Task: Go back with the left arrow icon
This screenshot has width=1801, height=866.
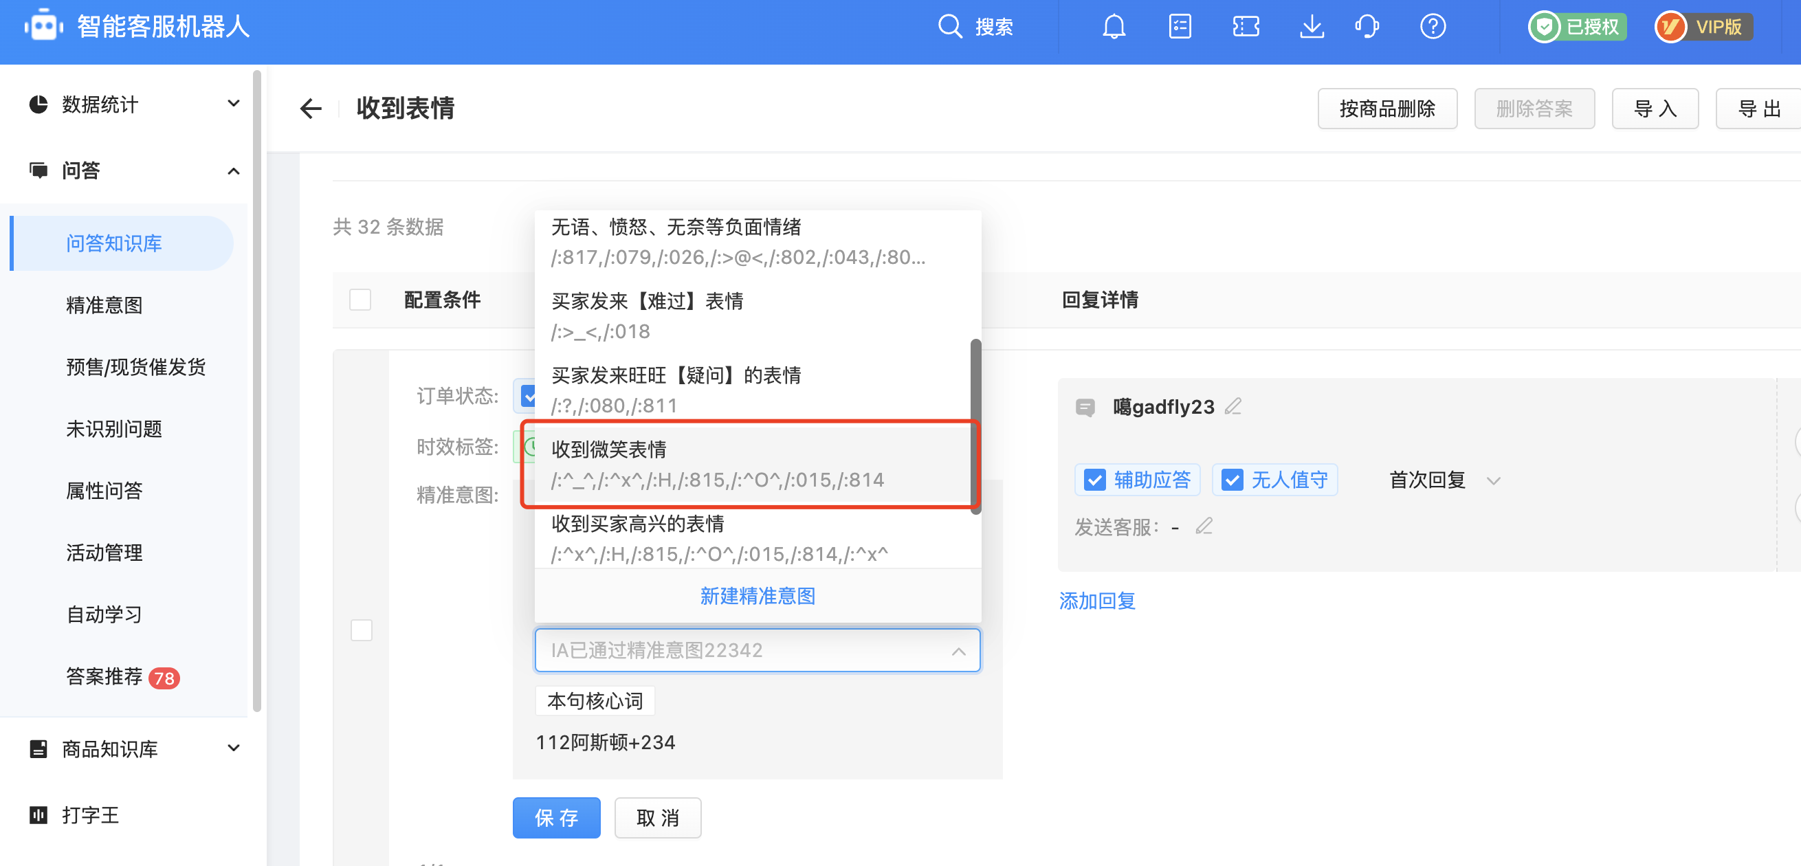Action: (311, 109)
